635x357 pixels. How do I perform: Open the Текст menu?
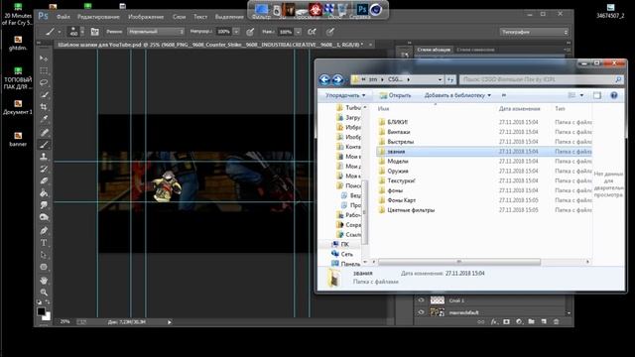(200, 17)
